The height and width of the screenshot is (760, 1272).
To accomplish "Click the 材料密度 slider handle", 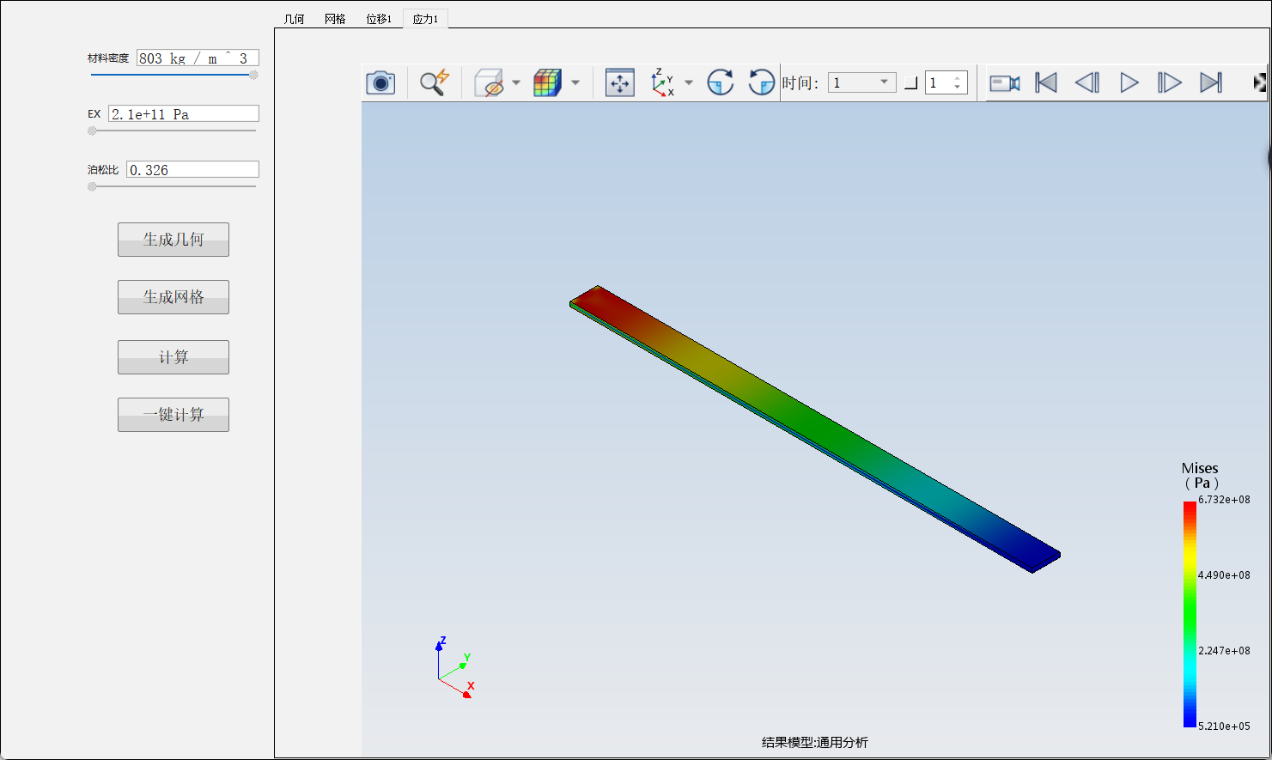I will tap(253, 75).
